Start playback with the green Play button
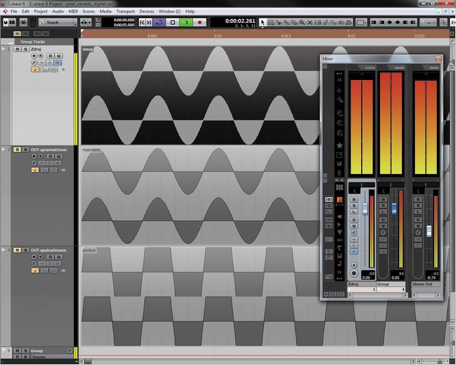This screenshot has height=365, width=456. tap(186, 22)
